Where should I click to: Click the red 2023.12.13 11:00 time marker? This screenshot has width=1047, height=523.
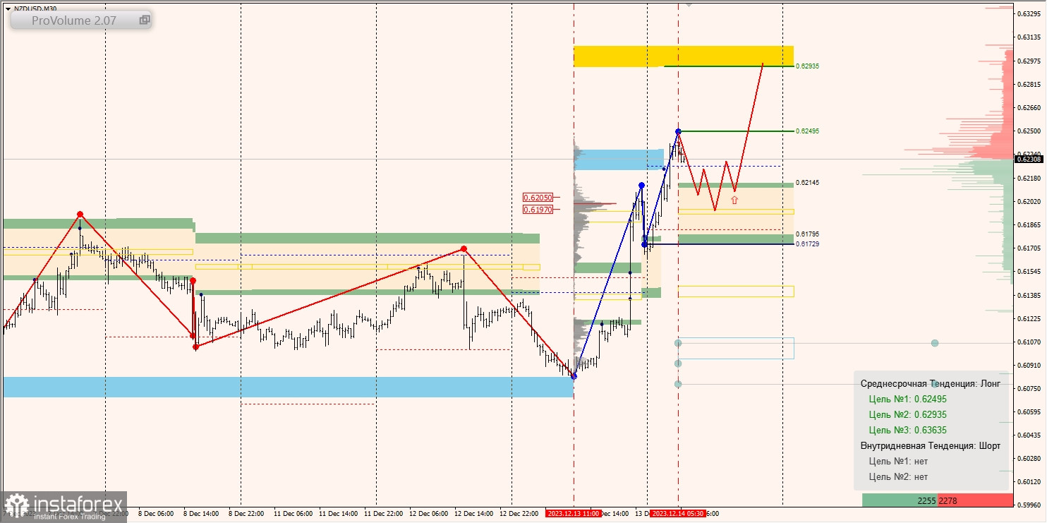point(574,513)
